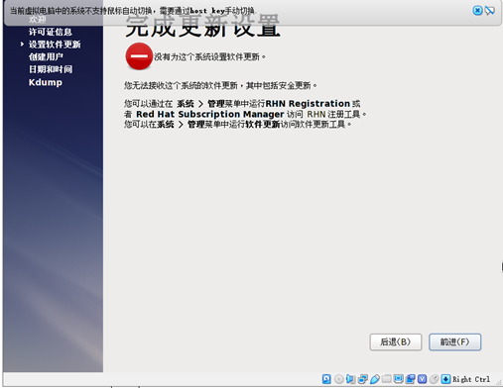Image resolution: width=503 pixels, height=388 pixels.
Task: Click the USB devices status icon
Action: point(375,379)
